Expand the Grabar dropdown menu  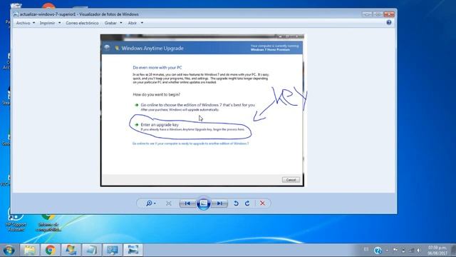click(x=113, y=23)
